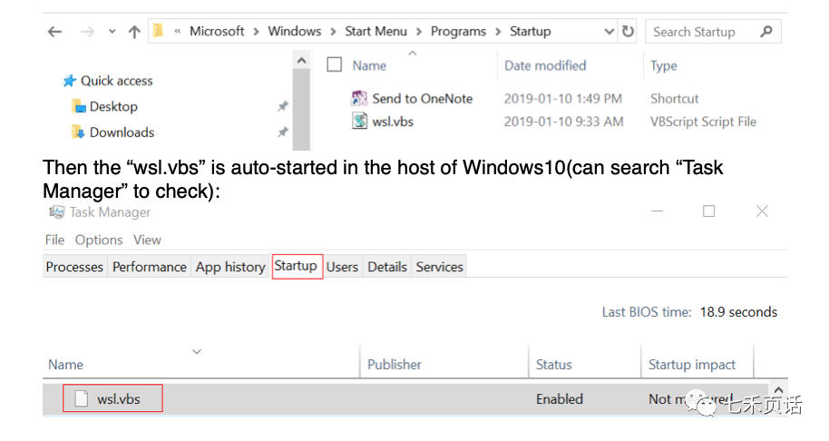Click the Enabled status of wsl.vbs
Viewport: 829px width, 441px height.
[560, 399]
